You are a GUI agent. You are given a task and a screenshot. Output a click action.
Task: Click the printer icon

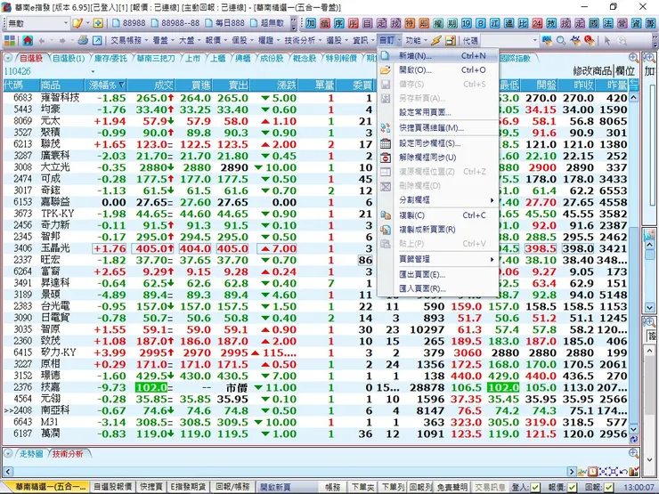(x=83, y=40)
